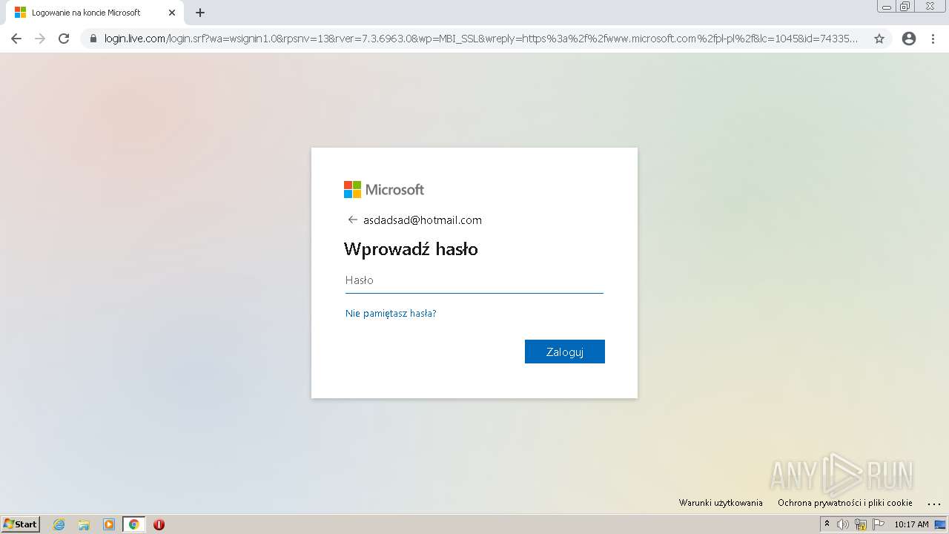View site security lock information
Viewport: 949px width, 534px height.
[93, 39]
